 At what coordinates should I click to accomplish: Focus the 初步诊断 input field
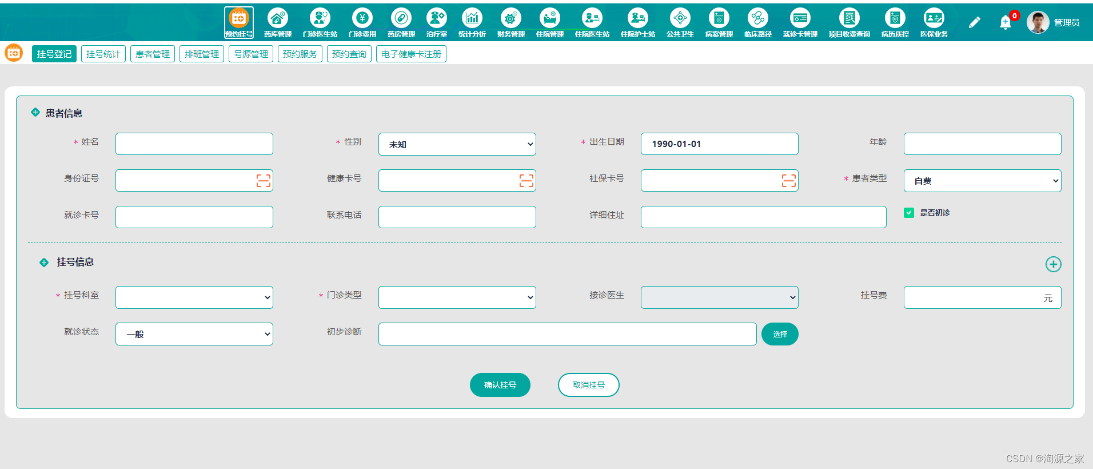pos(568,334)
